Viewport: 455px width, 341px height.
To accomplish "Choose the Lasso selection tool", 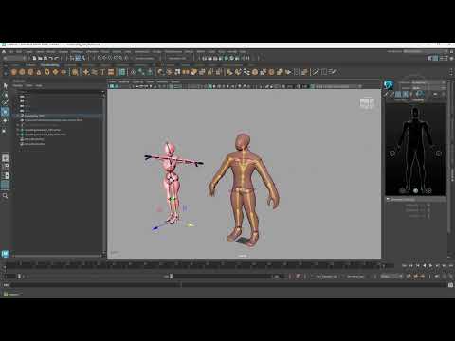I will pos(5,95).
